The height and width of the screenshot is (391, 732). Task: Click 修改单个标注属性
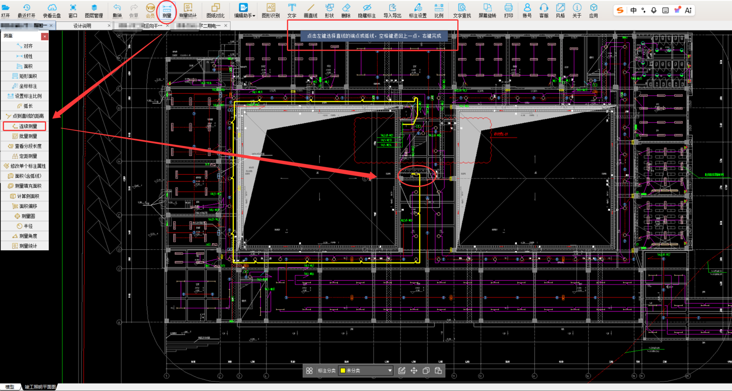click(24, 166)
